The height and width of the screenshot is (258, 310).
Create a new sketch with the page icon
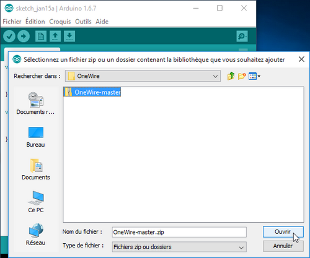pos(41,37)
